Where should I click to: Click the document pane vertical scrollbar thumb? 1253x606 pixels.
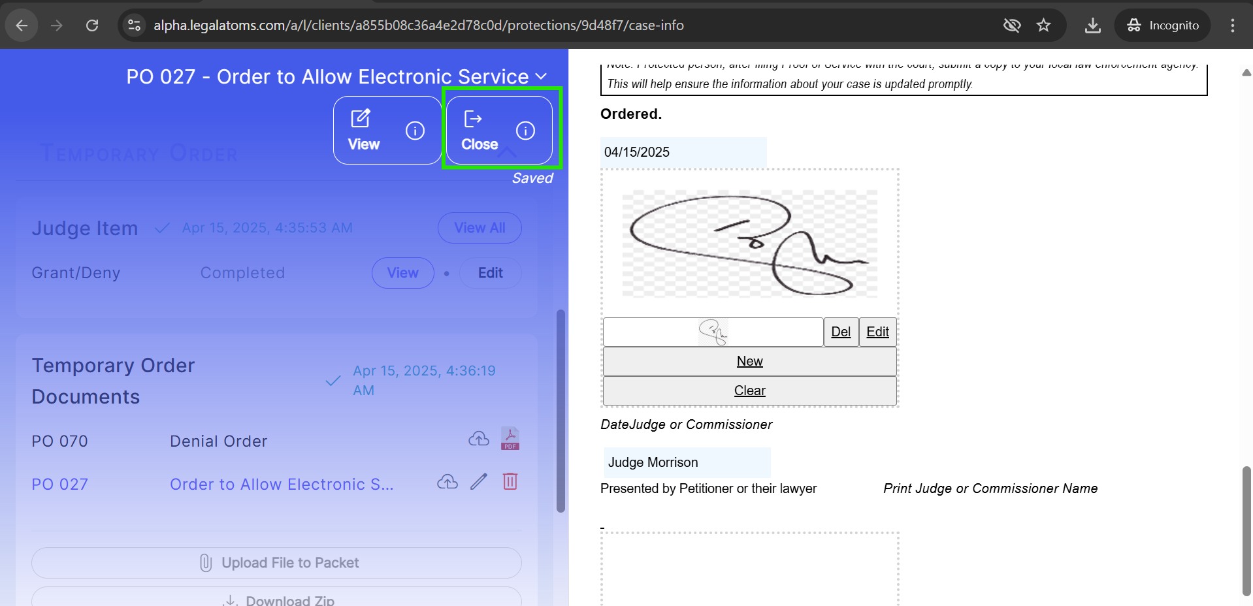coord(1246,531)
